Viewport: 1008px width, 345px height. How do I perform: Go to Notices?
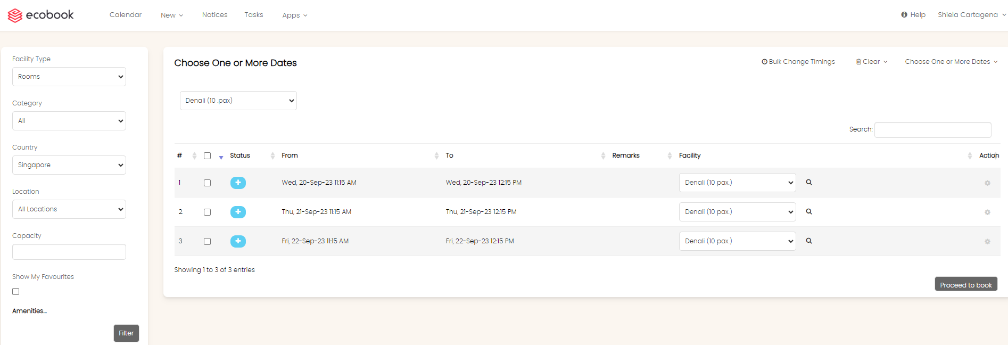[214, 15]
